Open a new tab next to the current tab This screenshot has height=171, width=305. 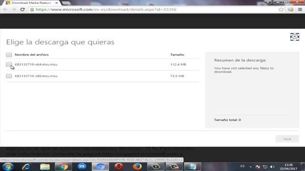(66, 3)
